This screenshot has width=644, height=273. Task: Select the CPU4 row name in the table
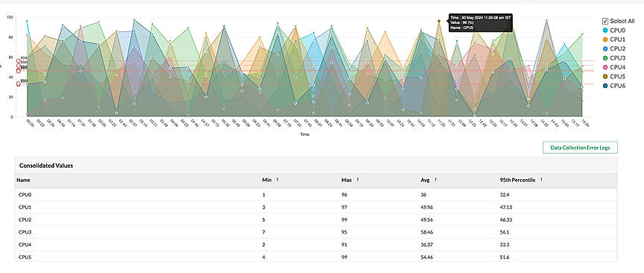[x=25, y=245]
